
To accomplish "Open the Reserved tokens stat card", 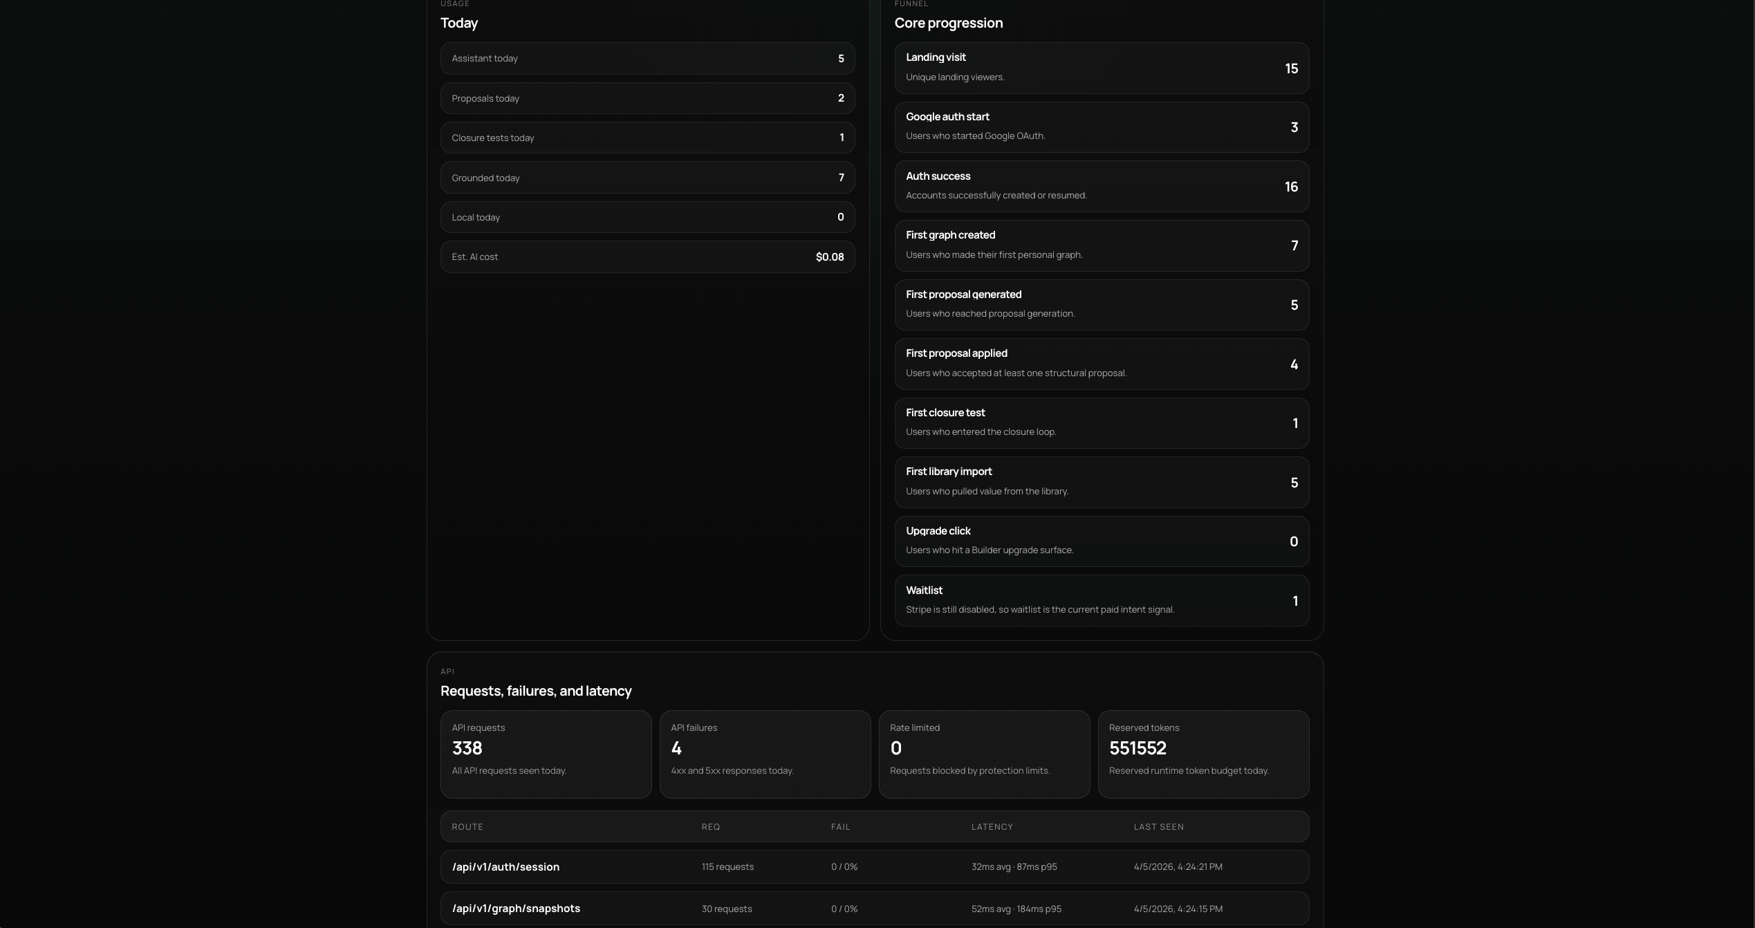I will point(1202,754).
